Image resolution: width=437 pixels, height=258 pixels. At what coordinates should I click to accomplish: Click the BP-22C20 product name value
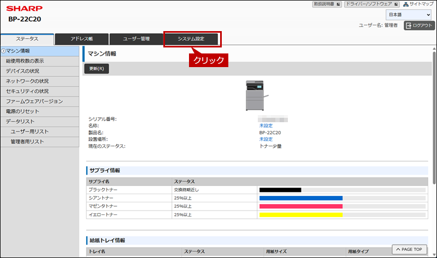point(270,133)
